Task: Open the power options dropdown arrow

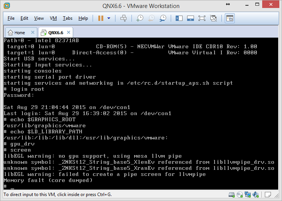Action: tap(109, 18)
